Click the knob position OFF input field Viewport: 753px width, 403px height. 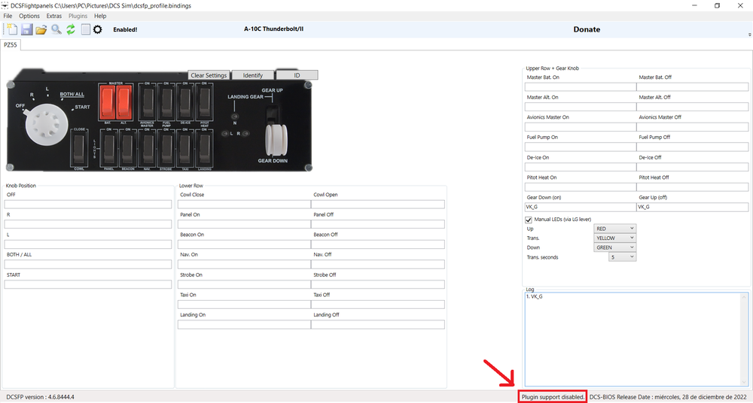(88, 205)
